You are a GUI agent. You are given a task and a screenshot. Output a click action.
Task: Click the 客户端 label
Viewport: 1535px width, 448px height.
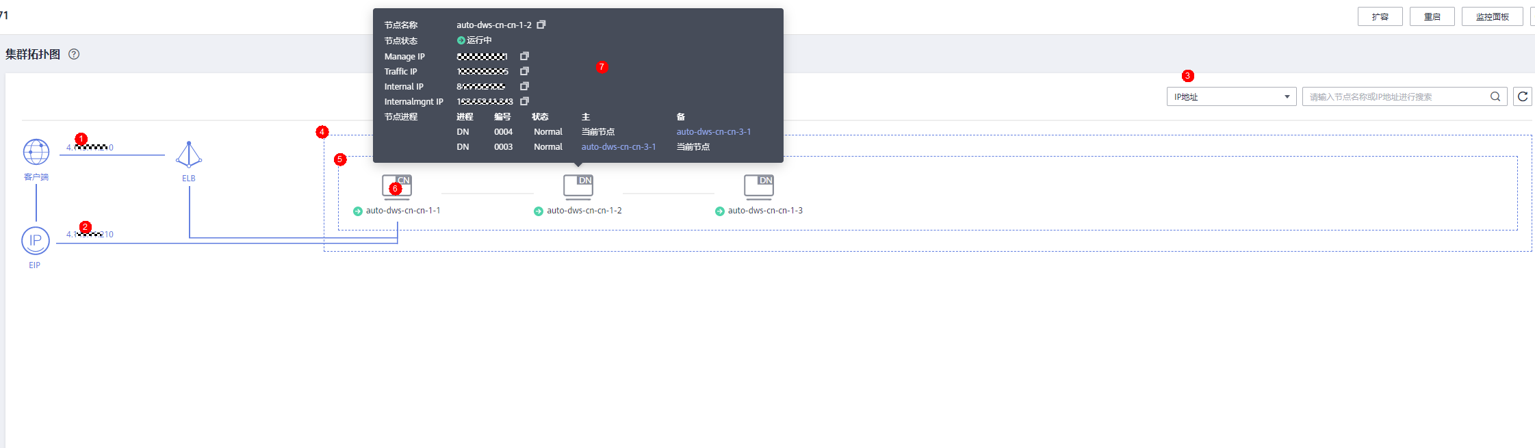click(36, 177)
